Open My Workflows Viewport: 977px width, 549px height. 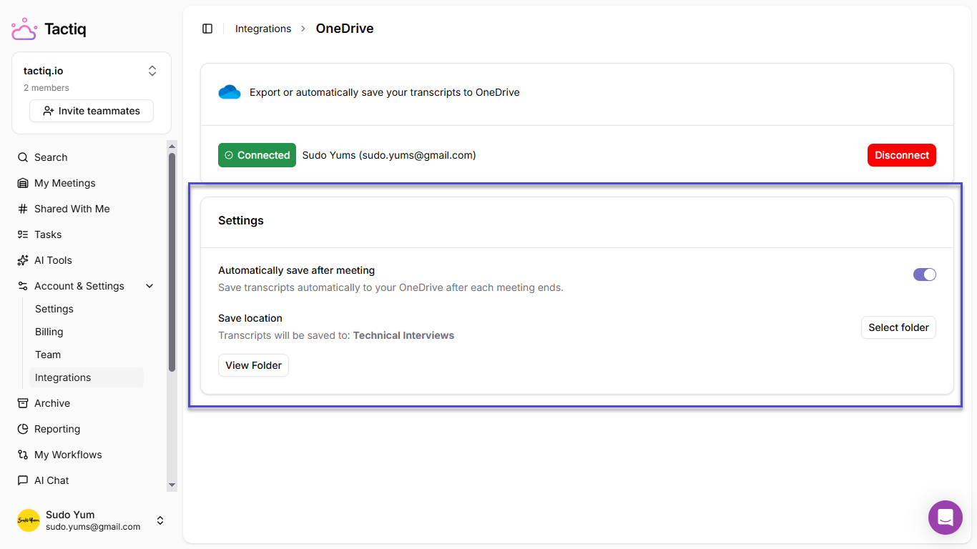pos(68,454)
